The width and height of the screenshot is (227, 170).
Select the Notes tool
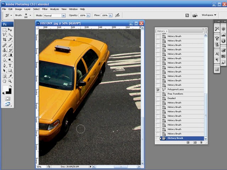pos(5,76)
